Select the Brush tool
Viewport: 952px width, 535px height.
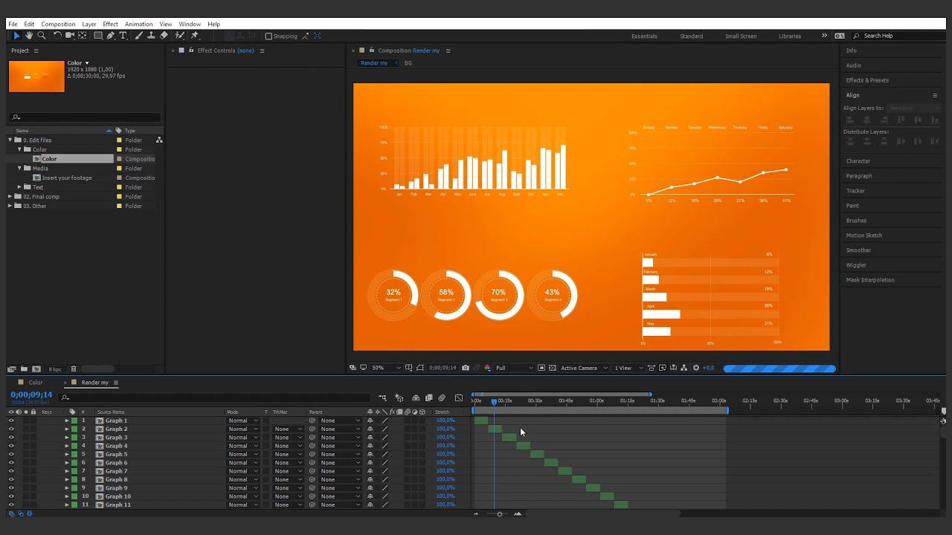(x=139, y=36)
